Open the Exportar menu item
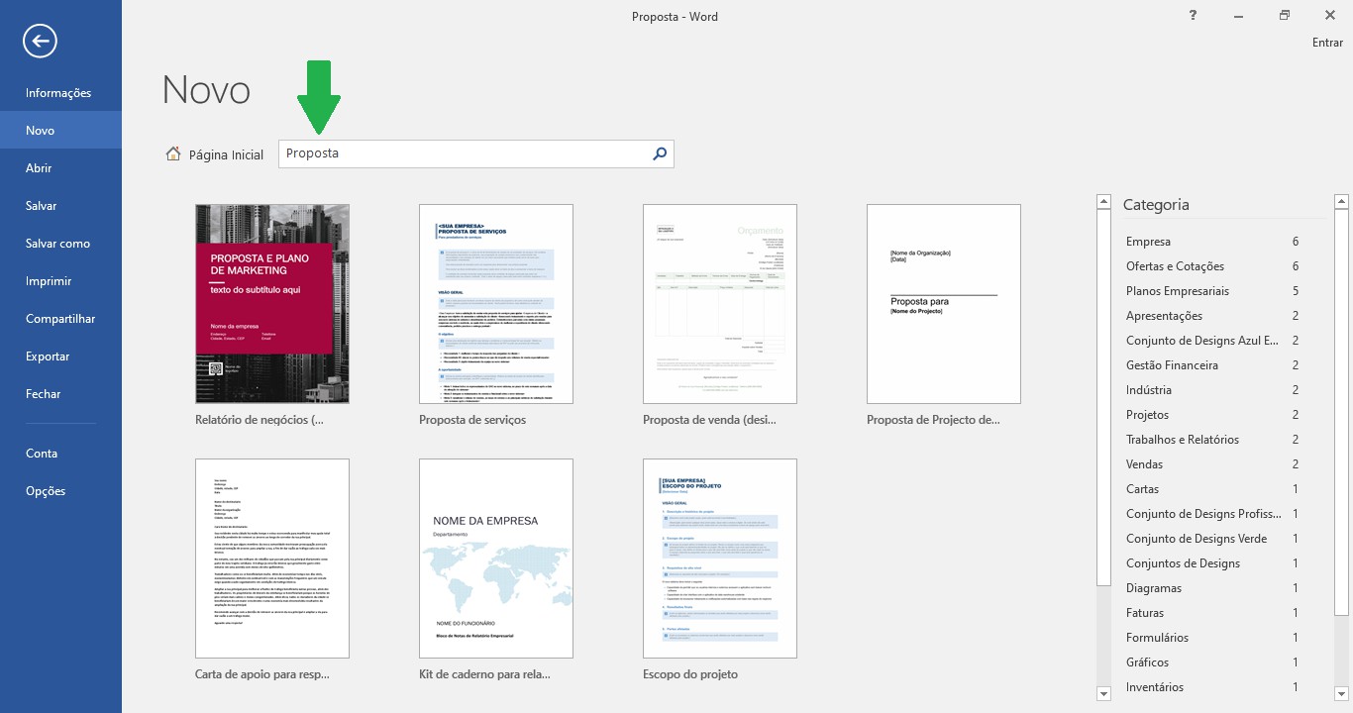Image resolution: width=1353 pixels, height=713 pixels. [60, 356]
